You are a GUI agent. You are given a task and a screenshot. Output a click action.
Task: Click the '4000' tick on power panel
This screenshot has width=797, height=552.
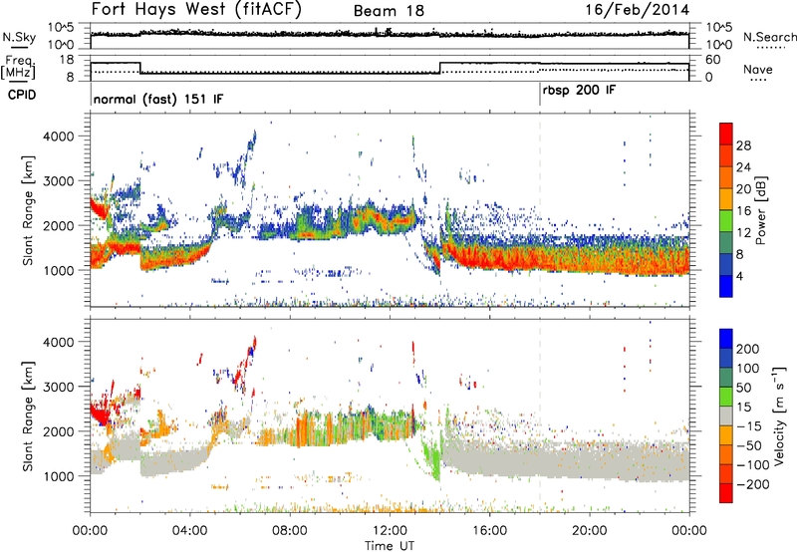58,137
